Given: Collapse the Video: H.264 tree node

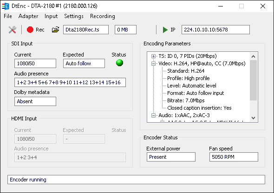Looking at the screenshot, I should (153, 63).
